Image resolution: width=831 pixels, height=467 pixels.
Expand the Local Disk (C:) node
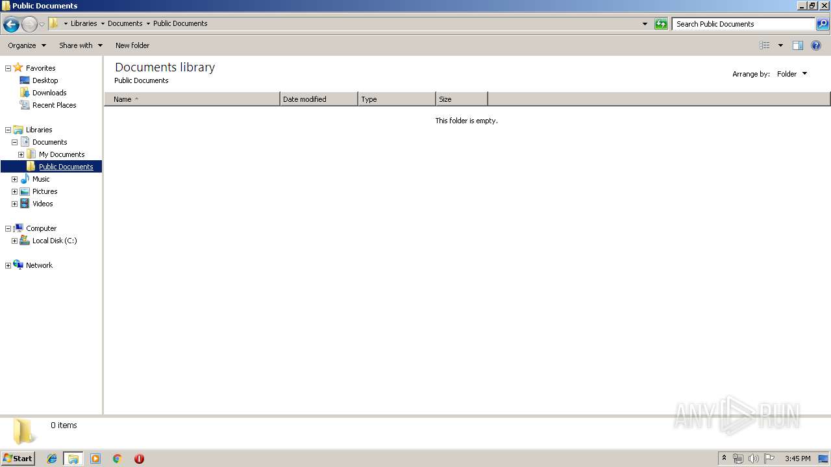pyautogui.click(x=14, y=241)
